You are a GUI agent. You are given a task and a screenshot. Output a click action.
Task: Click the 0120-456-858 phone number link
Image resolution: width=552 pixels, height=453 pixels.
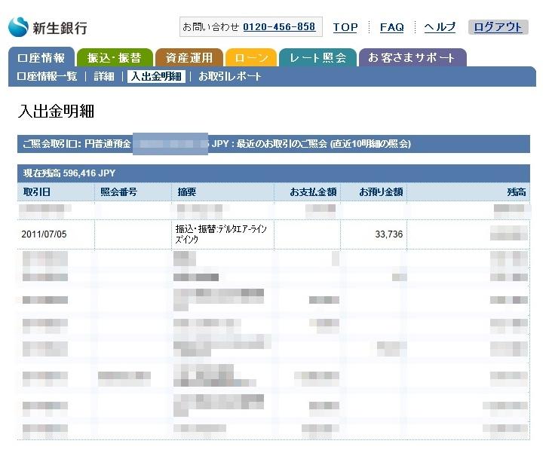[x=279, y=27]
